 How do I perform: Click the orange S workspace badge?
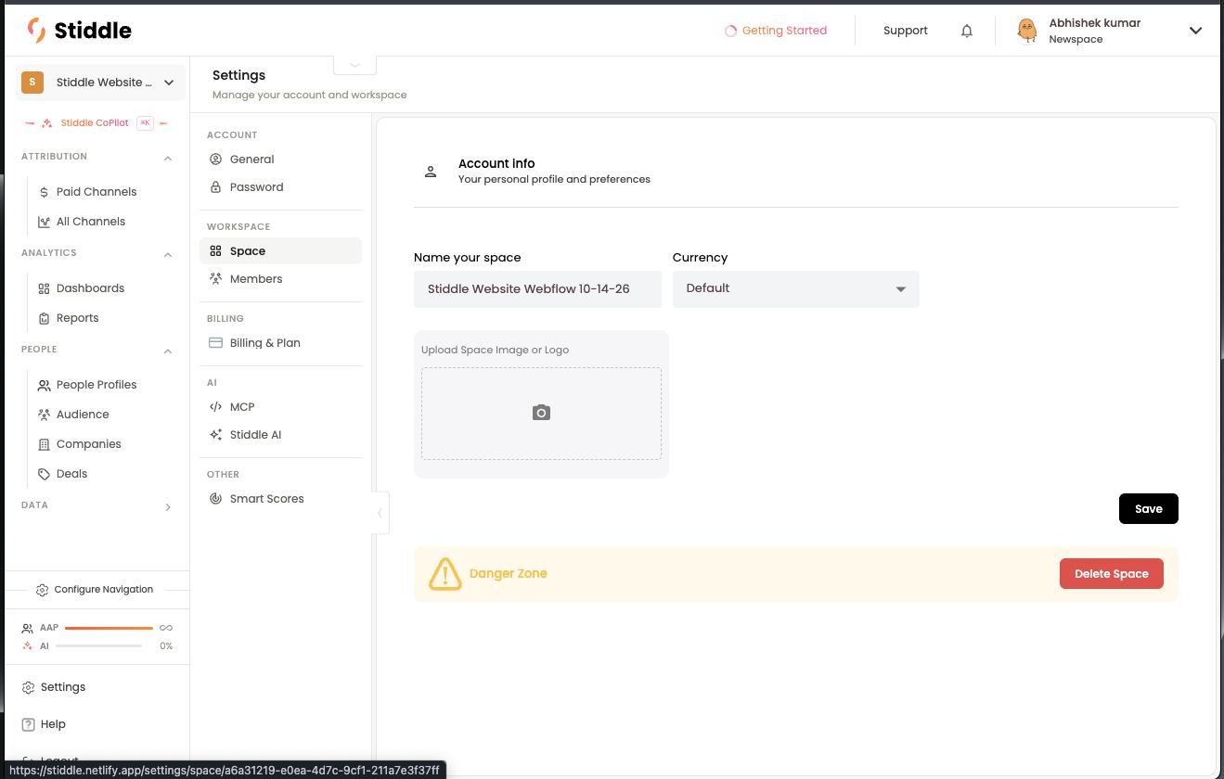32,83
